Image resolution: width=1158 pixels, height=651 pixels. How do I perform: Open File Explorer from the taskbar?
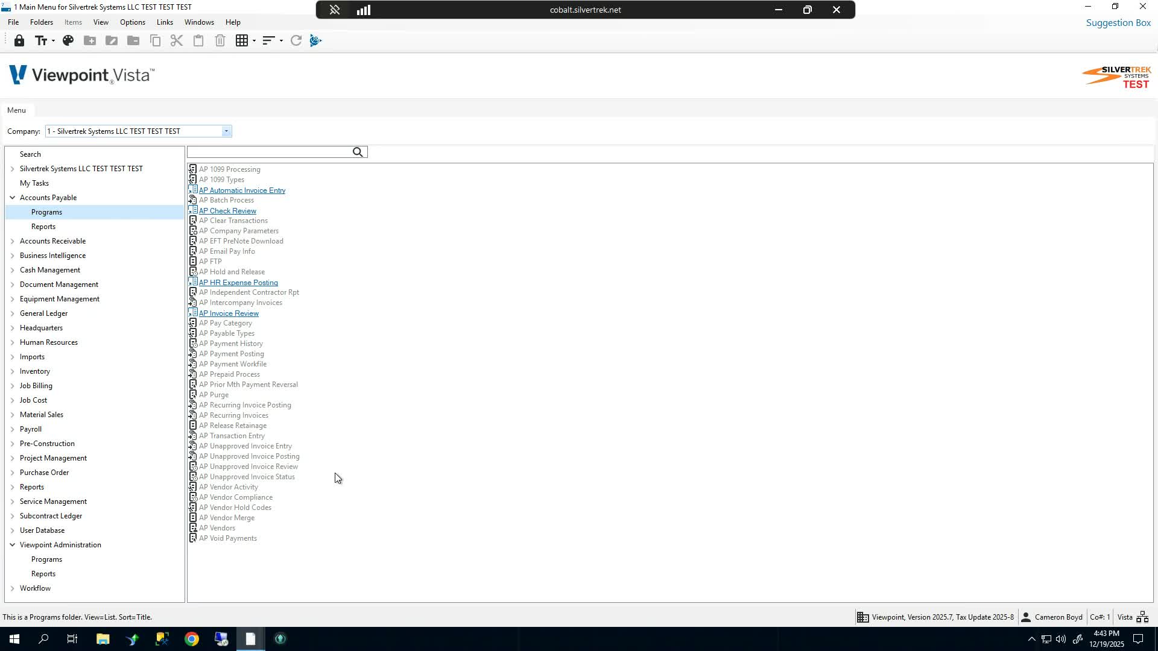(103, 639)
